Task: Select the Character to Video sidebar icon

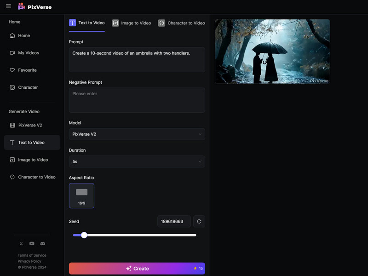Action: pos(11,177)
